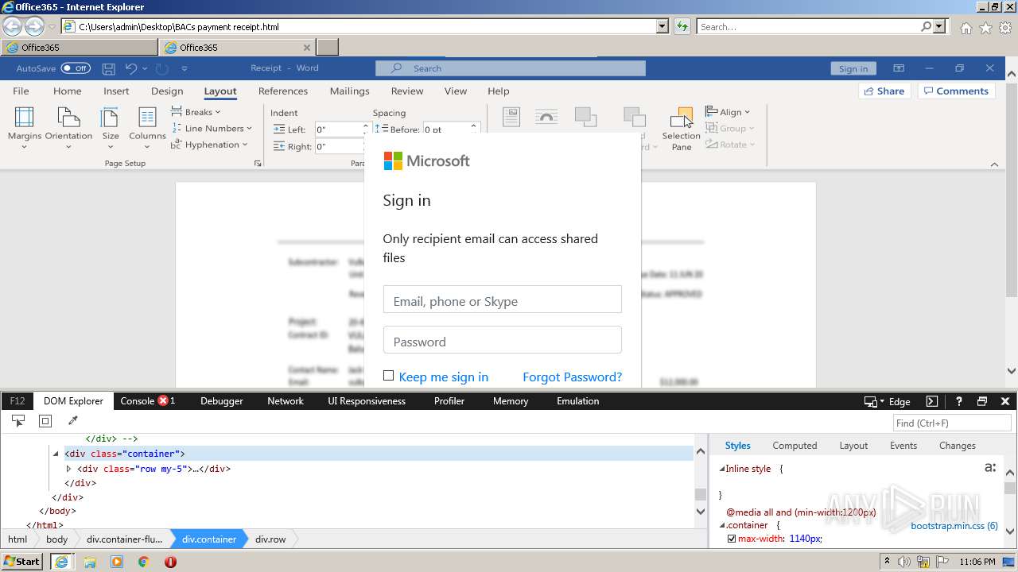Toggle the AutoSave switch
The height and width of the screenshot is (572, 1018).
pos(76,68)
